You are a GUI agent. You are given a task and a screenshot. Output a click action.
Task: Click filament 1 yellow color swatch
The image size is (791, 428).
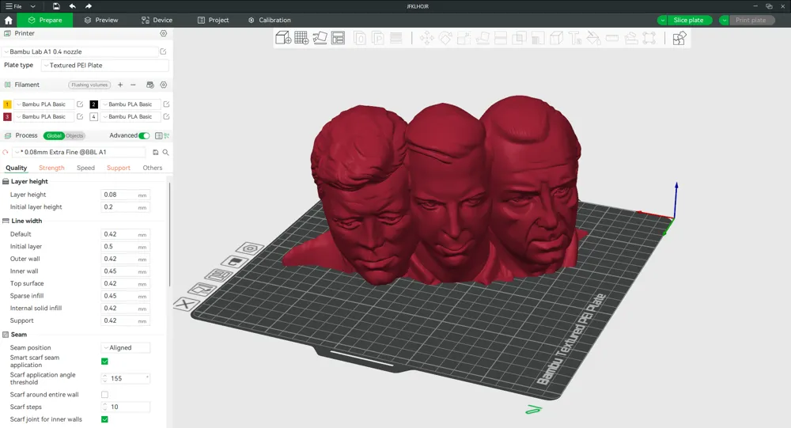point(7,104)
